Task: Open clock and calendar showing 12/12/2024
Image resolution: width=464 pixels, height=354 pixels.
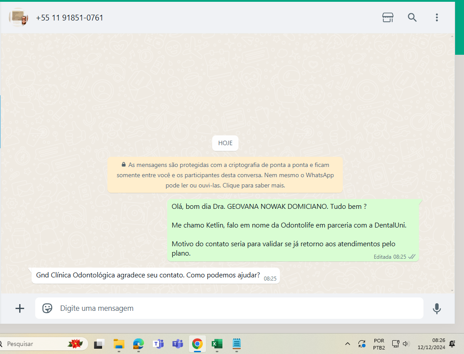Action: point(431,344)
